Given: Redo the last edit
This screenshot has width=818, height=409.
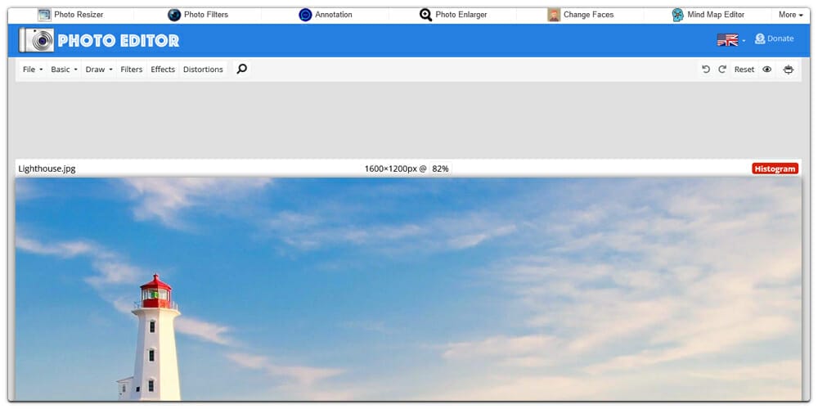Looking at the screenshot, I should pos(722,70).
